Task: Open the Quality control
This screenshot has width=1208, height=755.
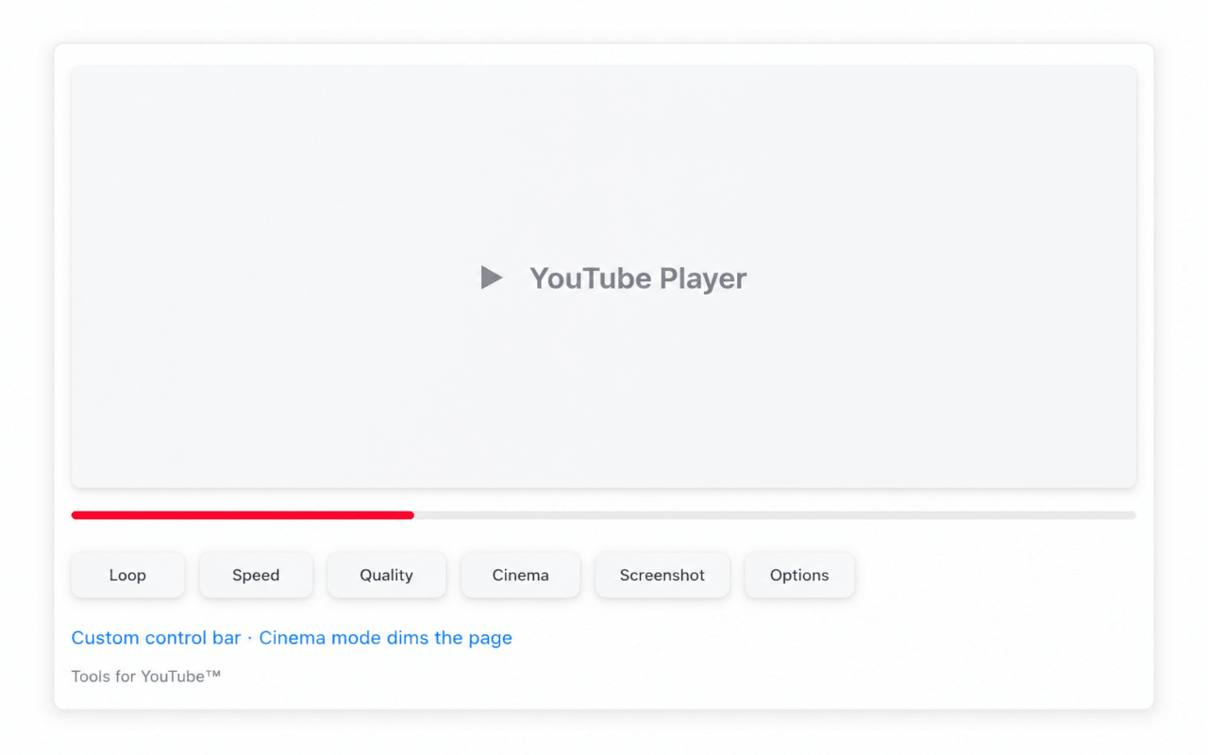Action: click(386, 575)
